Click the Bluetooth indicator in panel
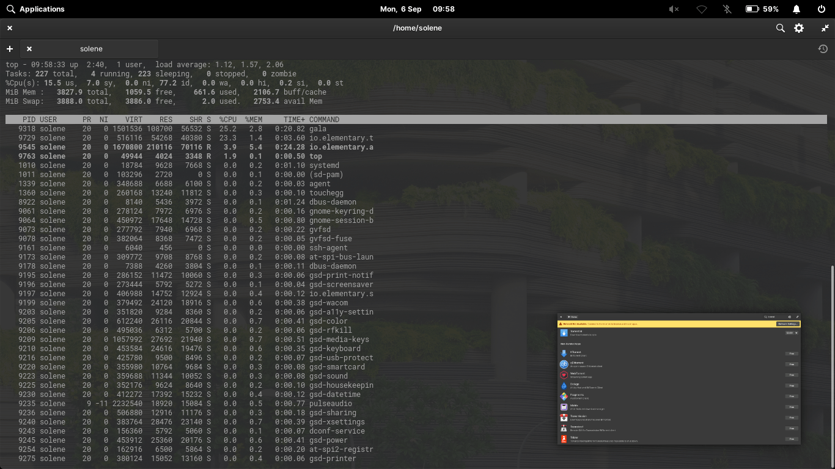835x469 pixels. (x=727, y=9)
